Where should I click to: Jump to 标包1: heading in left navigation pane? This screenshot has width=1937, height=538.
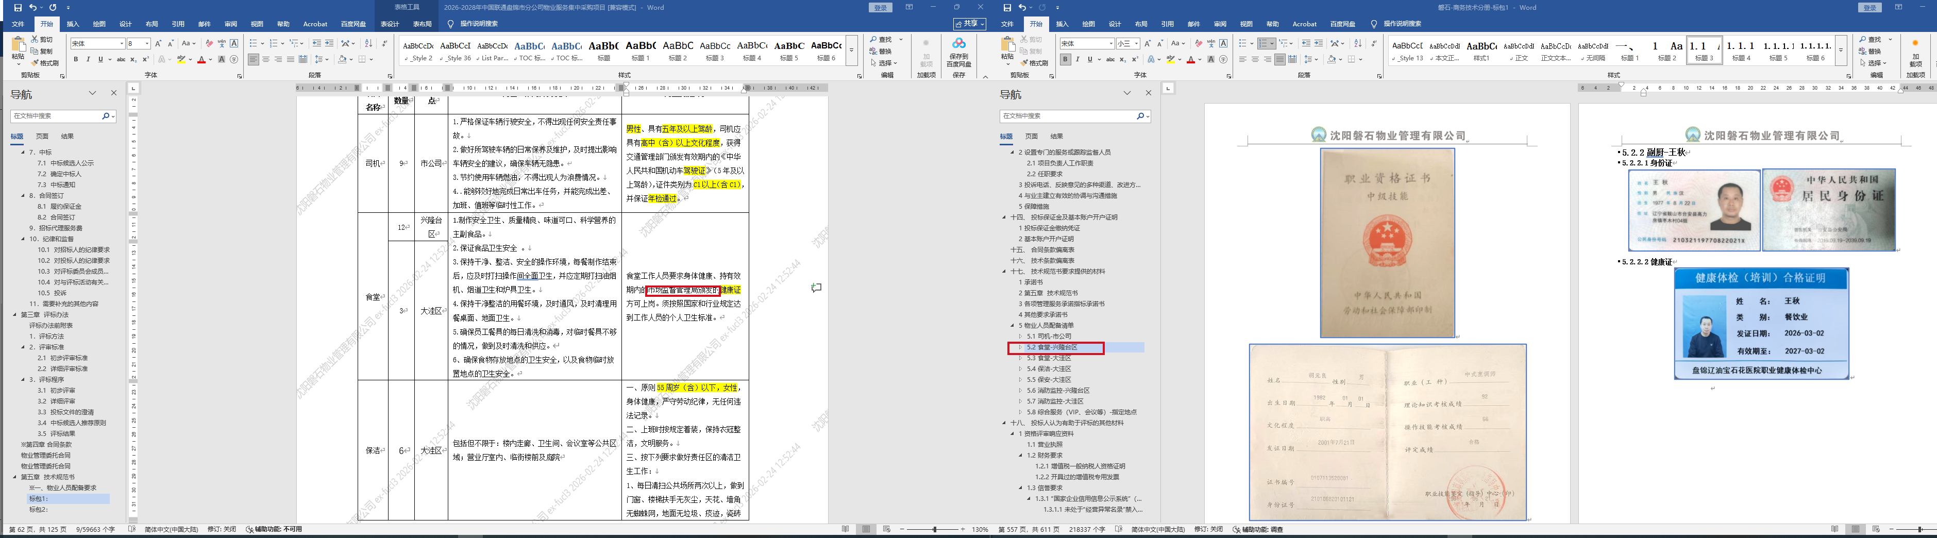[x=38, y=499]
